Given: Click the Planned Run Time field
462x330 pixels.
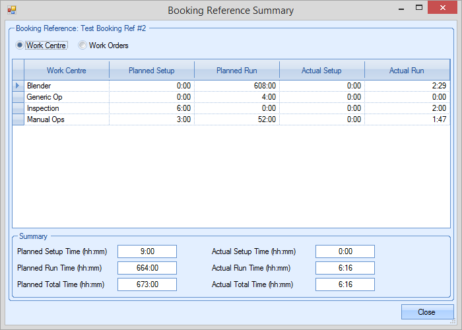Looking at the screenshot, I should [x=147, y=268].
